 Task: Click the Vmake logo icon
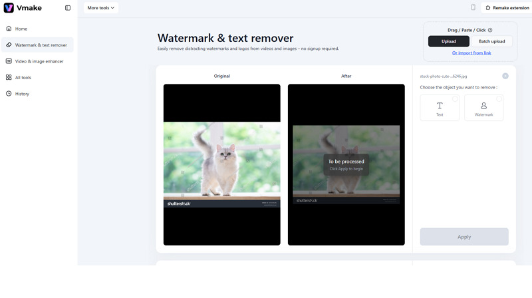point(9,8)
